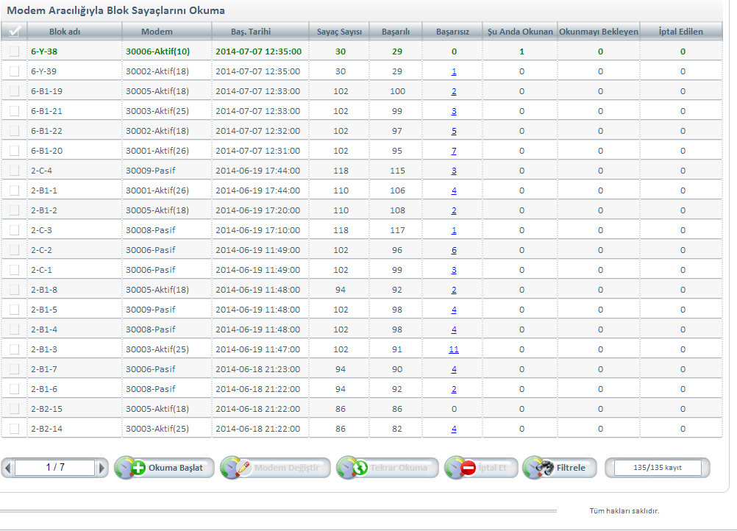The image size is (737, 531).
Task: Go to next page using right arrow
Action: coord(103,468)
